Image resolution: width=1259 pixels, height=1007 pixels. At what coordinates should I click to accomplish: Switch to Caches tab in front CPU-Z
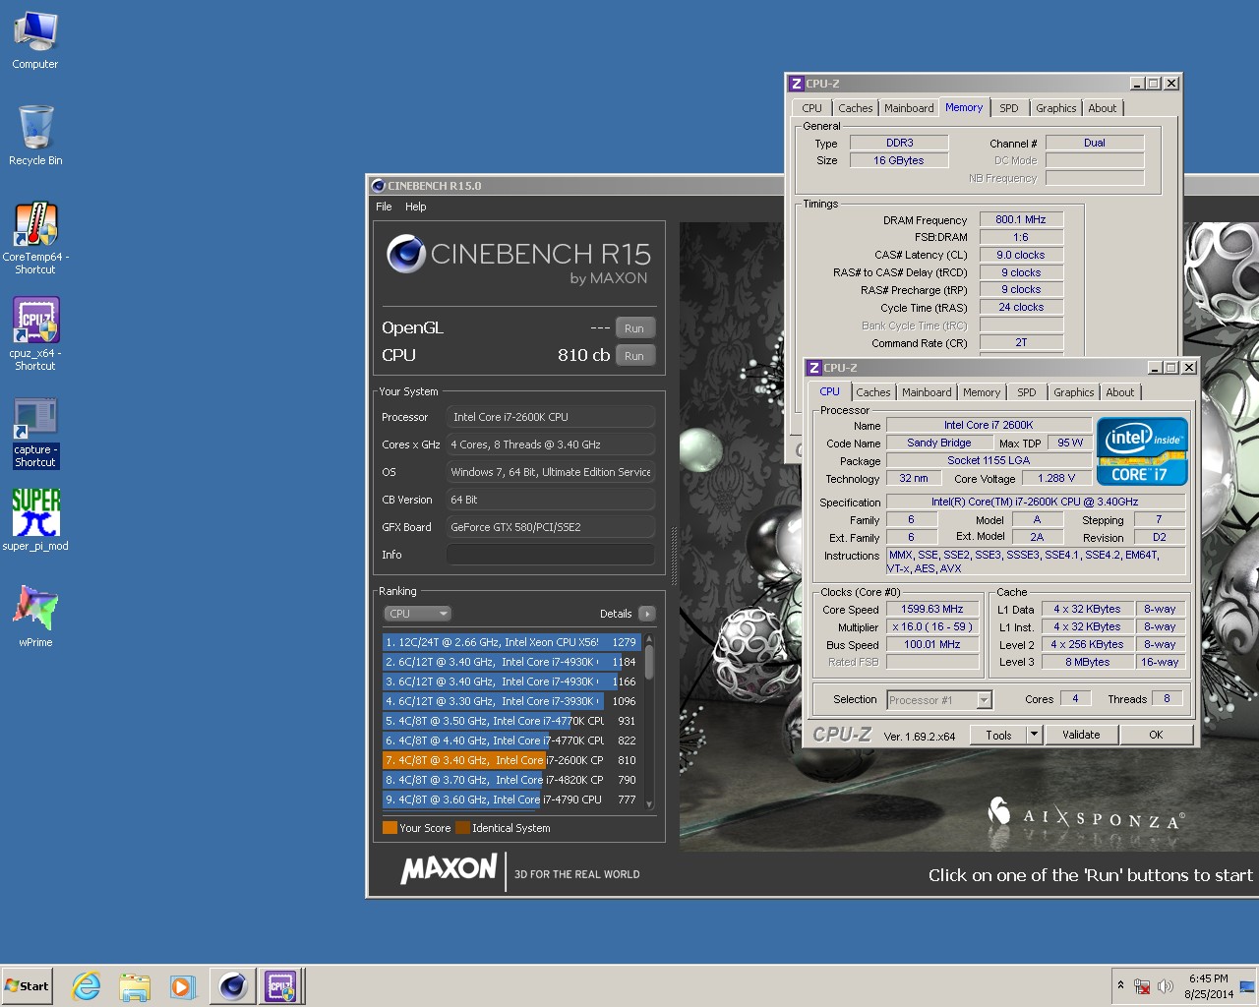pyautogui.click(x=872, y=392)
